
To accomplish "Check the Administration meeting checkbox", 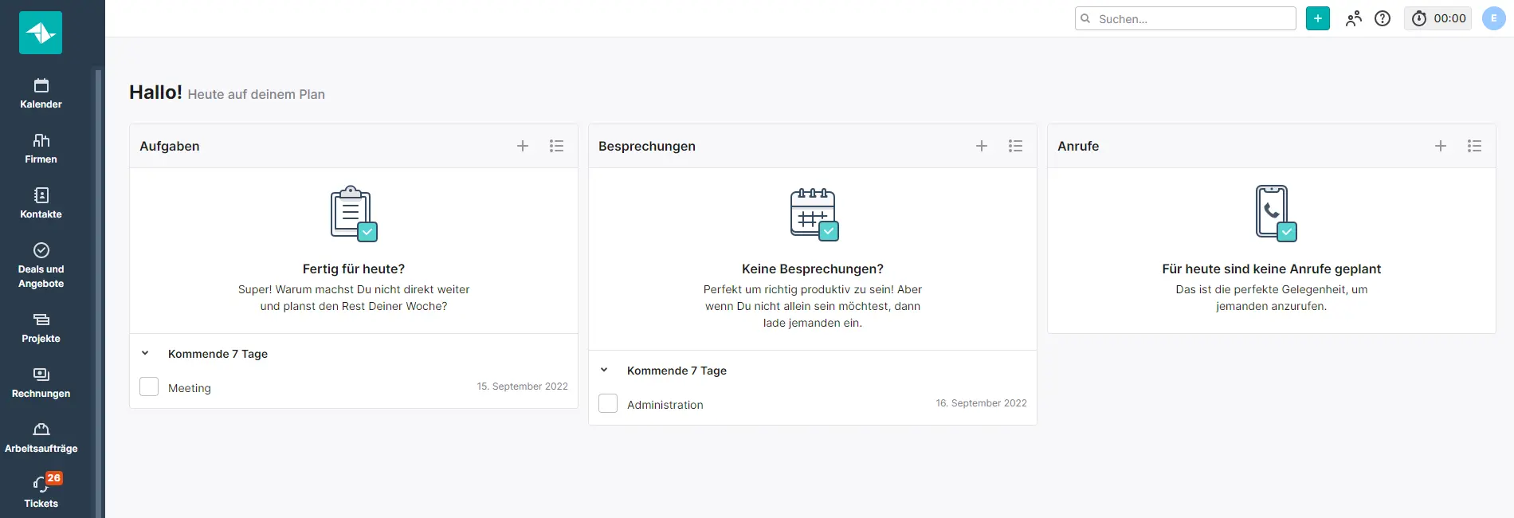I will pyautogui.click(x=608, y=403).
